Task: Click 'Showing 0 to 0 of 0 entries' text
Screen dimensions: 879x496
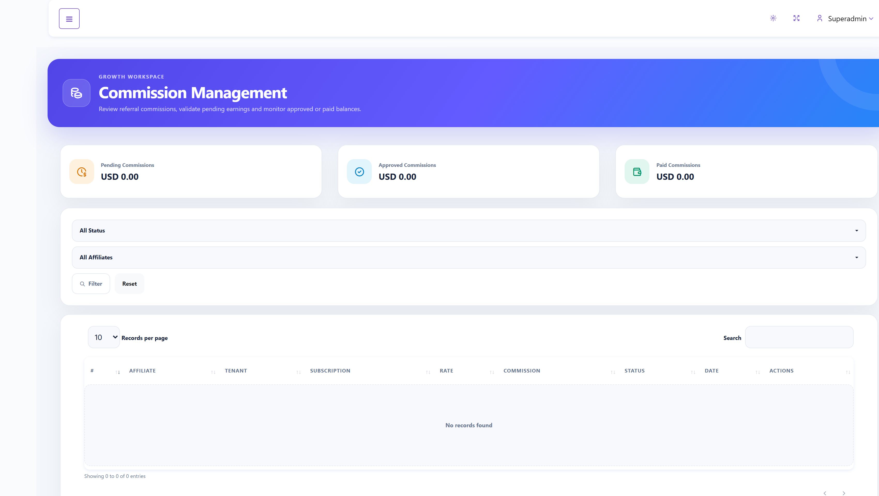Action: pyautogui.click(x=115, y=476)
